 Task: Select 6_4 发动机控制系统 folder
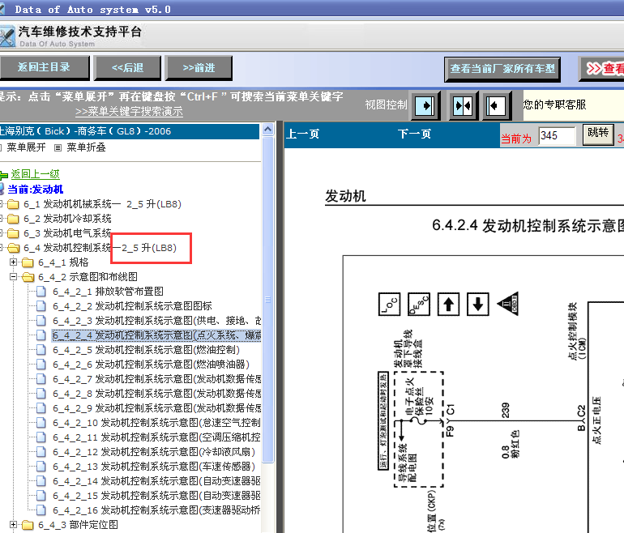point(100,248)
